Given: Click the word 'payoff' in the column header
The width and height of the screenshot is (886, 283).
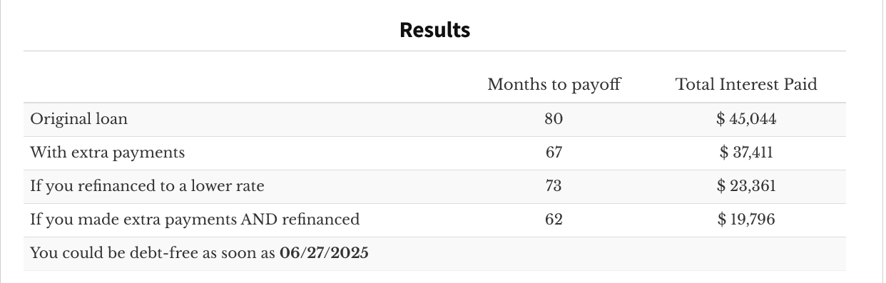Looking at the screenshot, I should click(596, 85).
